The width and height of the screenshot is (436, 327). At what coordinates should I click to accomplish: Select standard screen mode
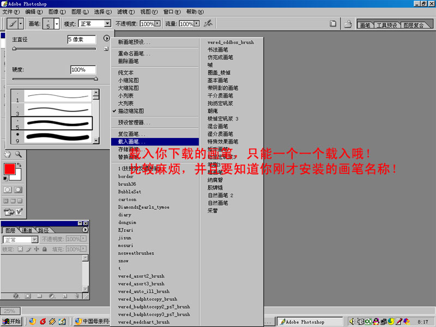6,201
